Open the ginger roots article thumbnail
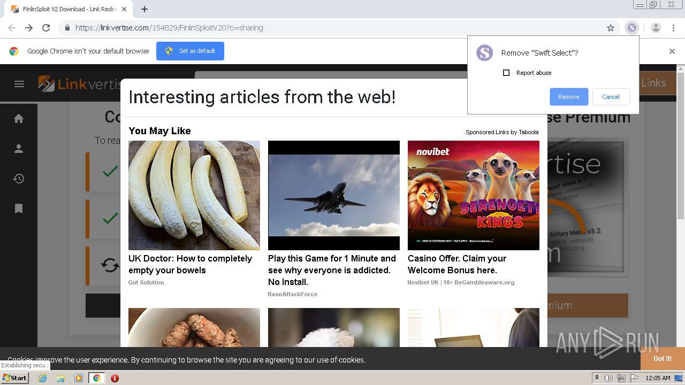The height and width of the screenshot is (385, 685). [194, 328]
